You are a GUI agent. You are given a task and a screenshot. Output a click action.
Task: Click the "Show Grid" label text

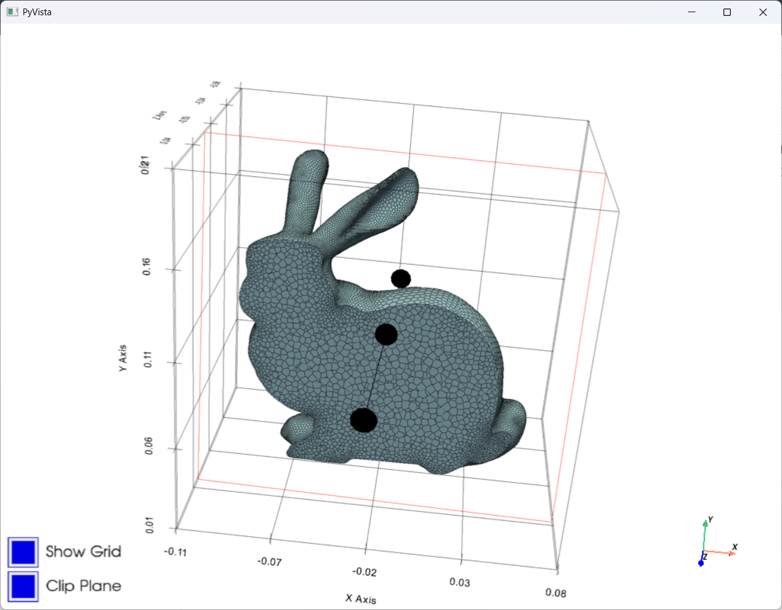[x=84, y=551]
